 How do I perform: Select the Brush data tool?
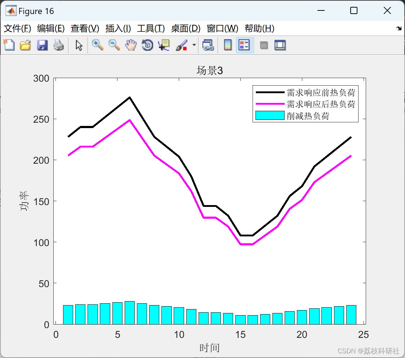tap(182, 45)
